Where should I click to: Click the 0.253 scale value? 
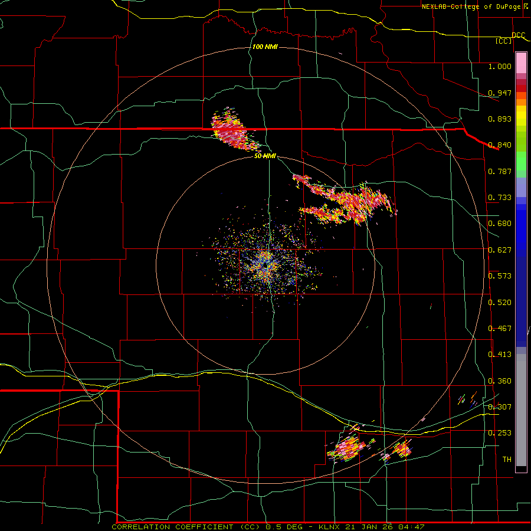click(500, 433)
